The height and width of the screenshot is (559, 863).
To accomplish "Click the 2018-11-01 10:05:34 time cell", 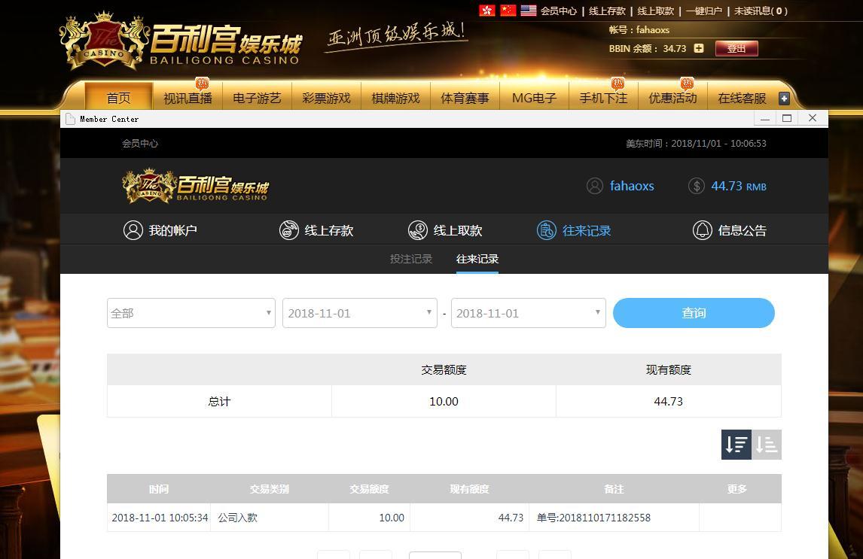I will coord(160,518).
